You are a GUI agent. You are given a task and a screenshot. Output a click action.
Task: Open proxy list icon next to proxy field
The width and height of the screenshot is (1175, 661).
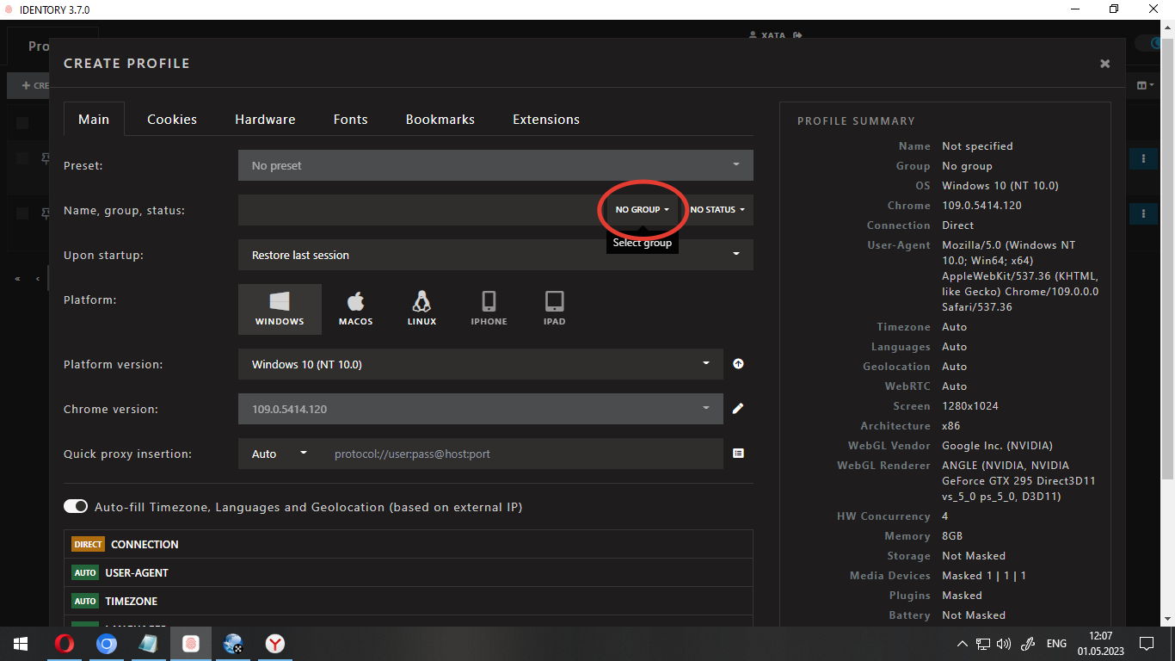pyautogui.click(x=738, y=454)
